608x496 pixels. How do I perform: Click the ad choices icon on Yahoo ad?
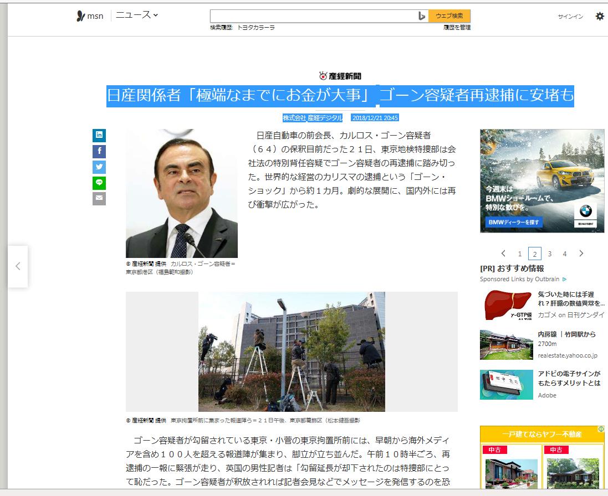pyautogui.click(x=601, y=429)
